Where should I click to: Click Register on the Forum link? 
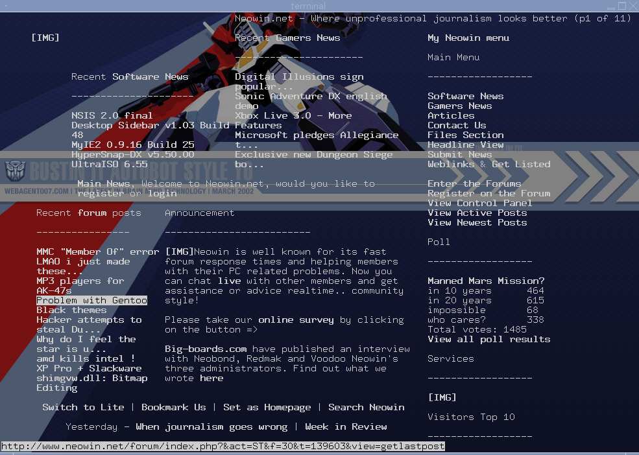[488, 194]
